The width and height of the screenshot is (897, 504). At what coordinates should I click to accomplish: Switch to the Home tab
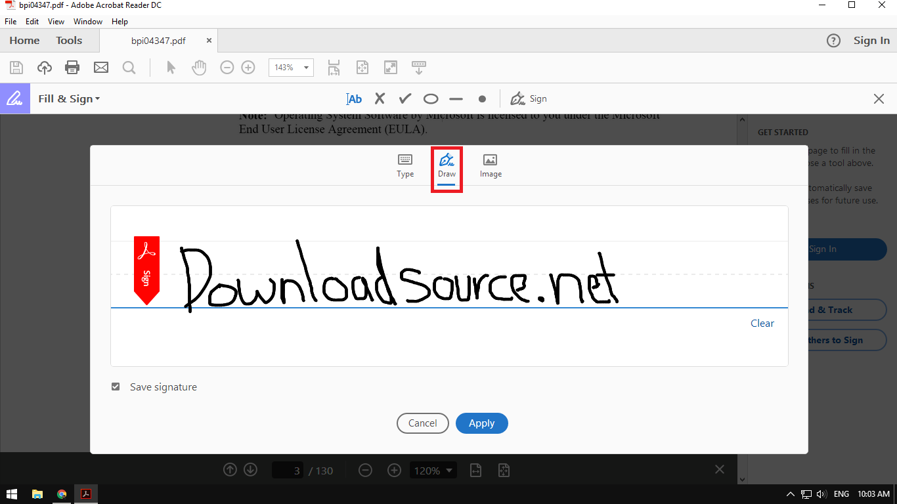(25, 41)
